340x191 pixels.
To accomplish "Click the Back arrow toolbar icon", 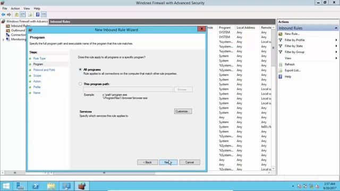I will click(3, 14).
